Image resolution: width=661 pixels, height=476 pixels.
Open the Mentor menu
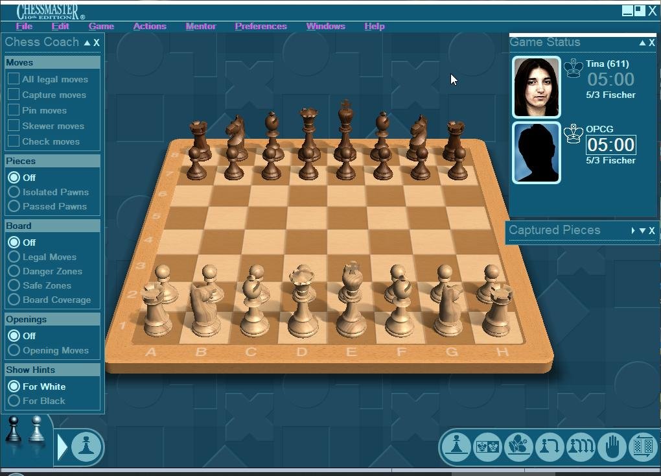coord(201,26)
